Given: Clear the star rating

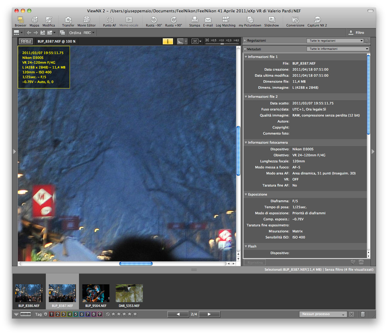Looking at the screenshot, I should 108,314.
